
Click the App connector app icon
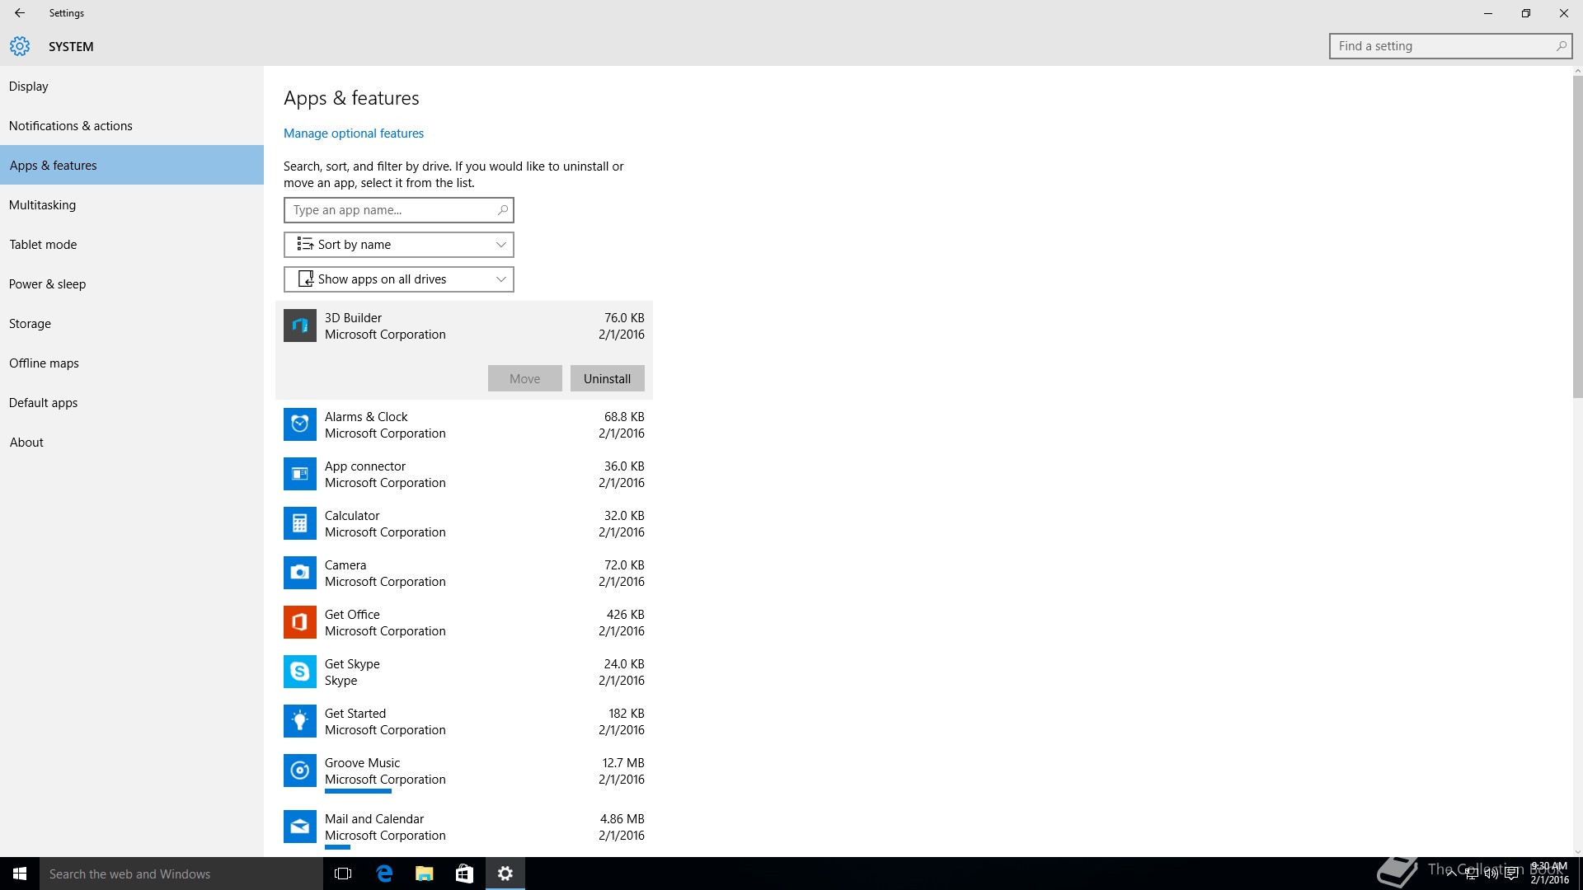tap(300, 474)
